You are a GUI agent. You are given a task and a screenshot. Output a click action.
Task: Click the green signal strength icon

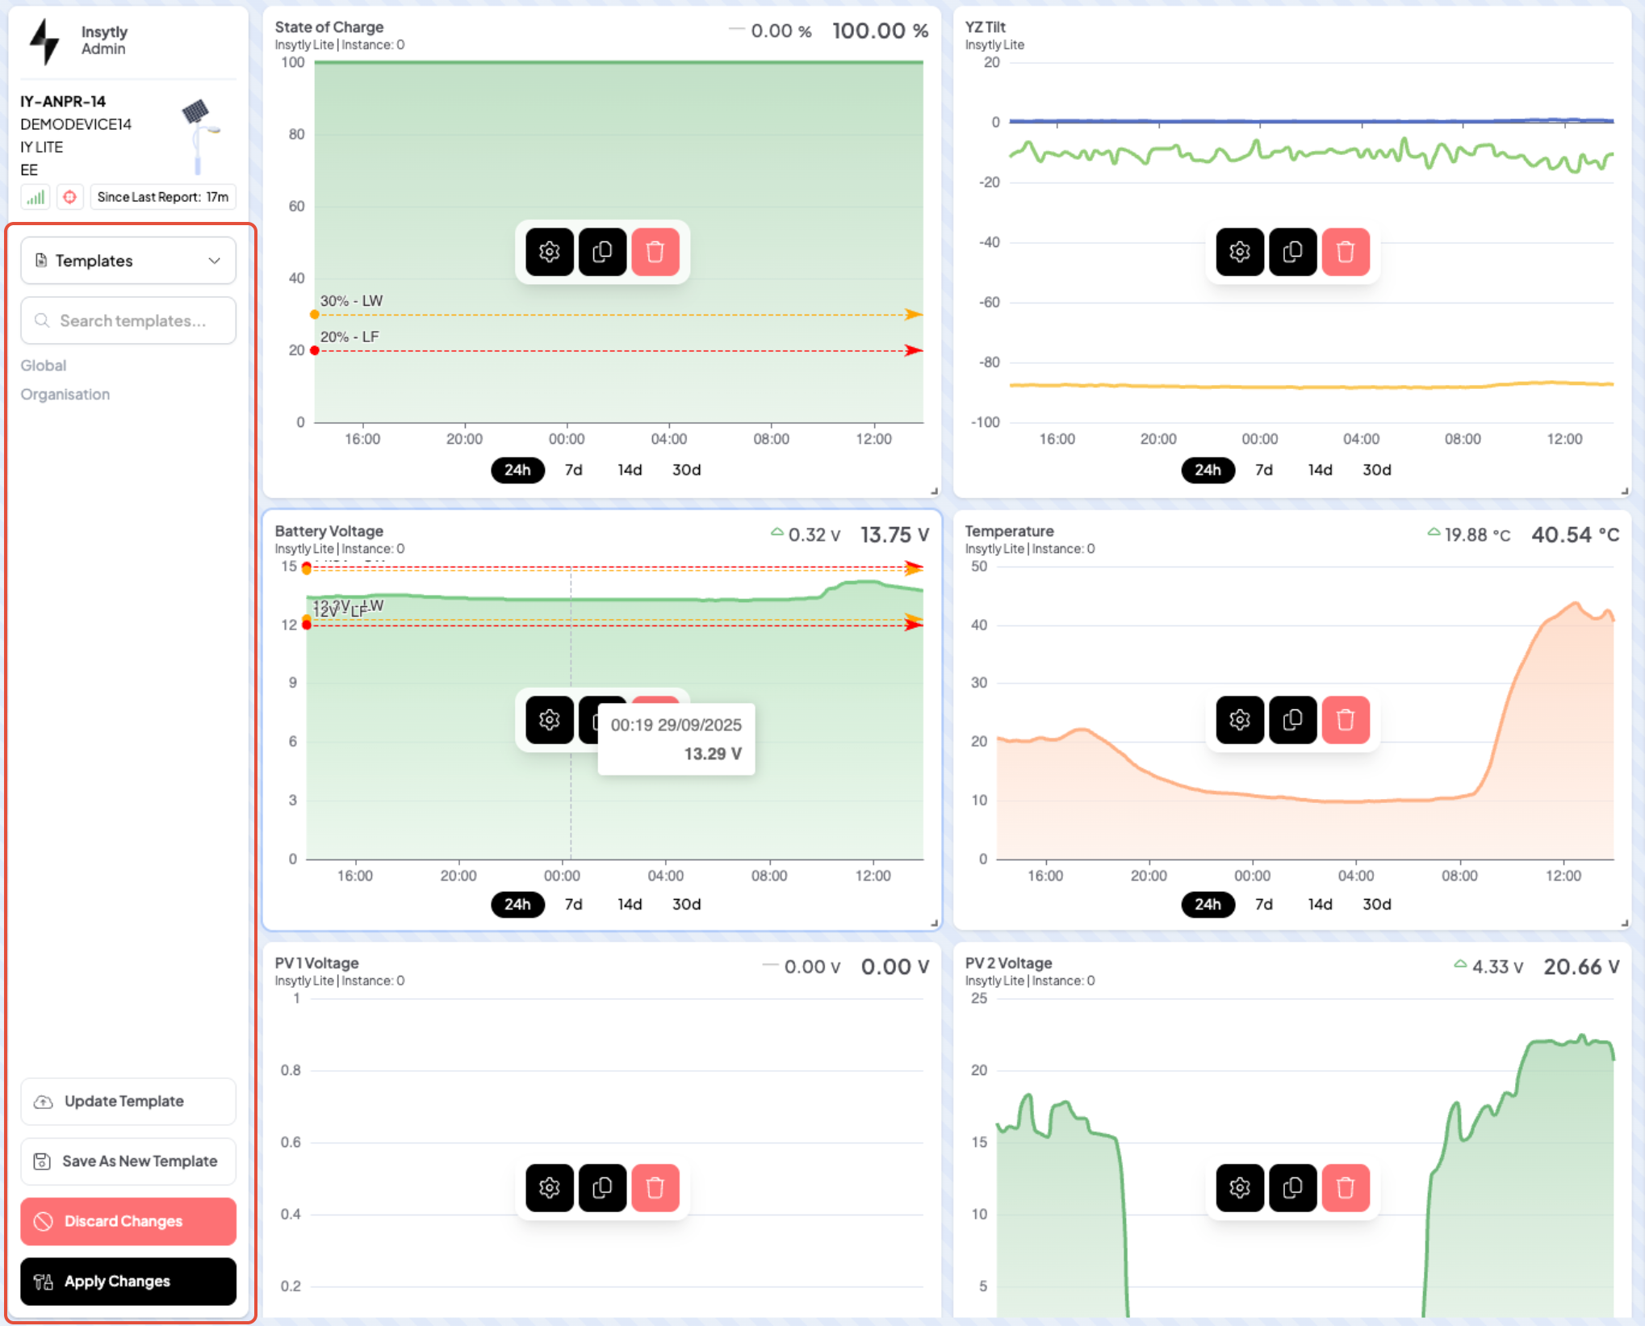36,197
